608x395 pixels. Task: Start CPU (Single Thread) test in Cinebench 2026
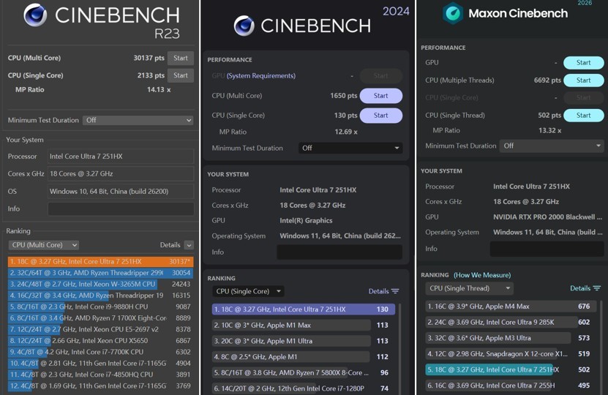(x=583, y=115)
